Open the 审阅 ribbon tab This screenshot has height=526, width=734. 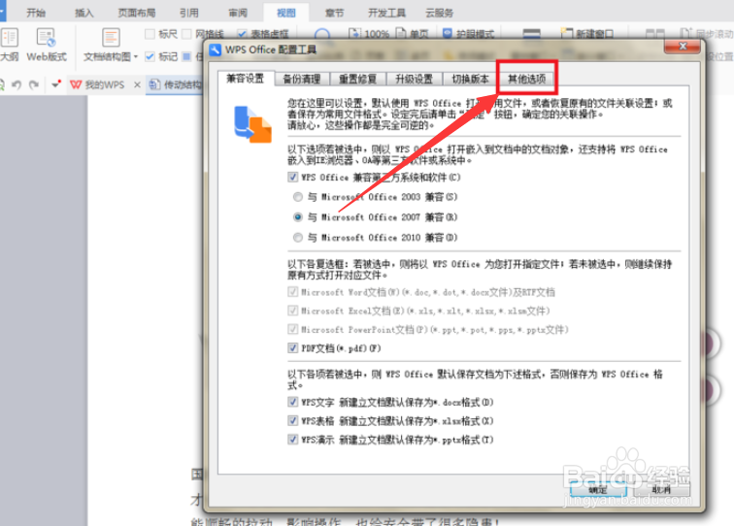coord(238,13)
